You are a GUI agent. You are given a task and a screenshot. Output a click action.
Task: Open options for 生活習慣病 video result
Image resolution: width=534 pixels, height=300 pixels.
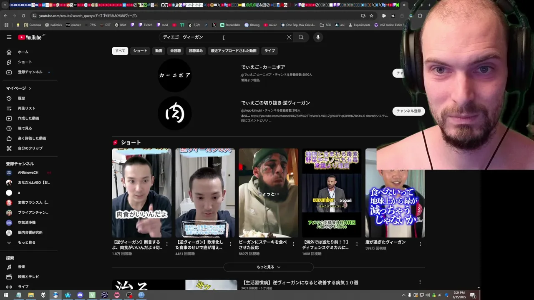point(420,282)
